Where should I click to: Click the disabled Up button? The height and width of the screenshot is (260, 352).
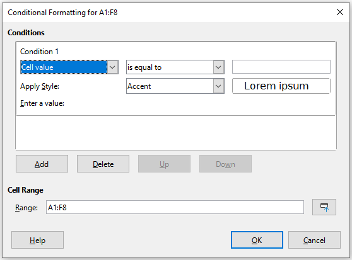click(x=164, y=164)
